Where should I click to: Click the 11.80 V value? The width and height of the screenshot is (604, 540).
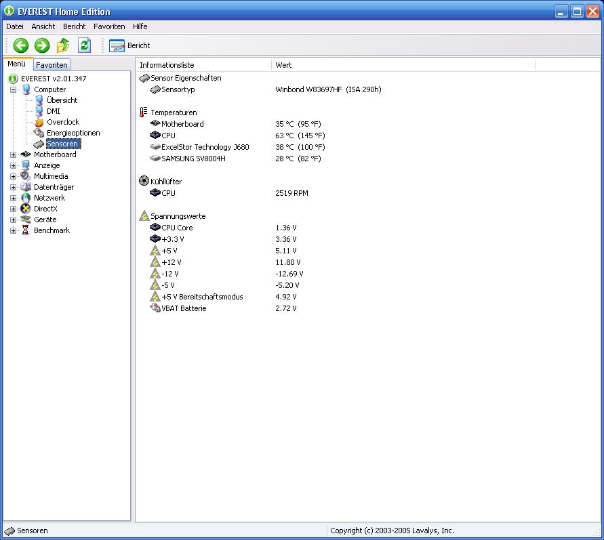(287, 262)
